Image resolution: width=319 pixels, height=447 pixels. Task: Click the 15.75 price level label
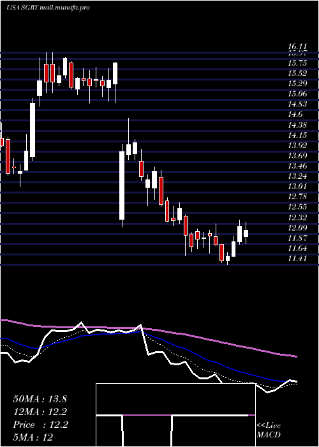[297, 63]
